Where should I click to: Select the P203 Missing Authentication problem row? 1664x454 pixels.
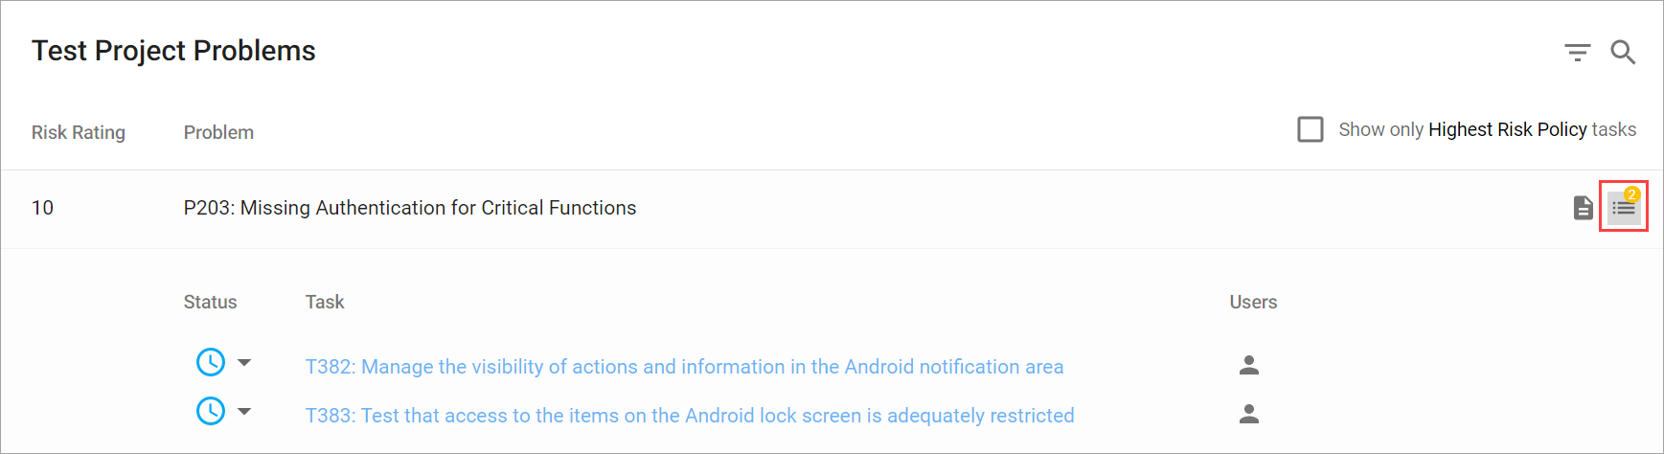click(410, 208)
